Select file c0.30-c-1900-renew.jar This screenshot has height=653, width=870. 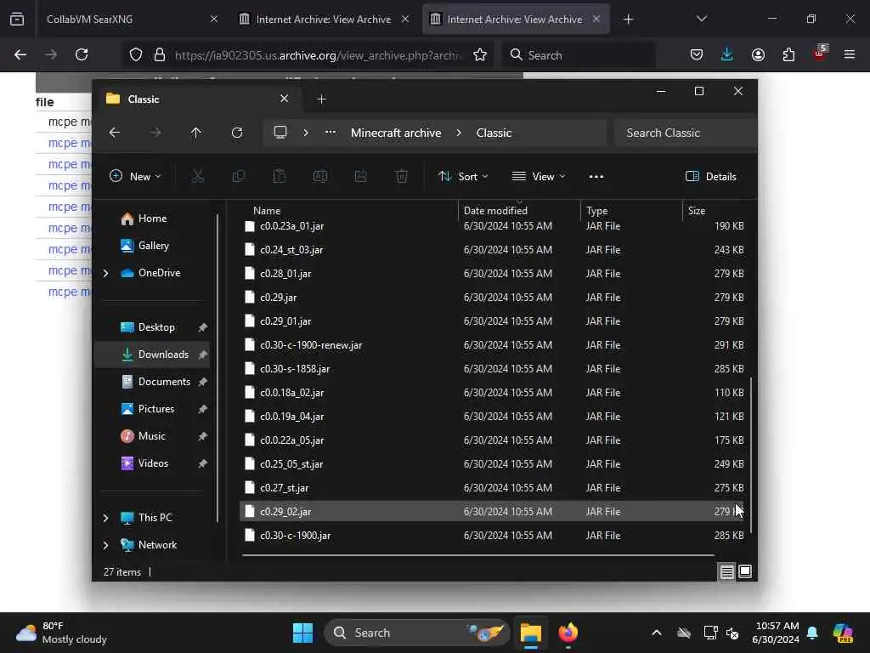pos(492,345)
